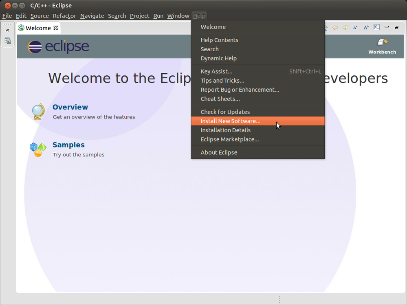The height and width of the screenshot is (305, 407).
Task: Close the Welcome tab
Action: (55, 28)
